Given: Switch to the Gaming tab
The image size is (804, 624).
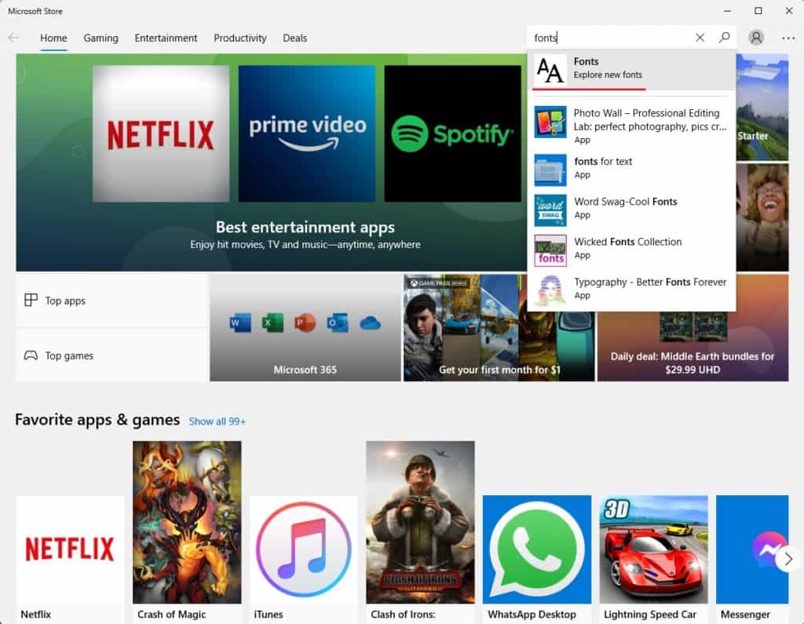Looking at the screenshot, I should coord(100,38).
